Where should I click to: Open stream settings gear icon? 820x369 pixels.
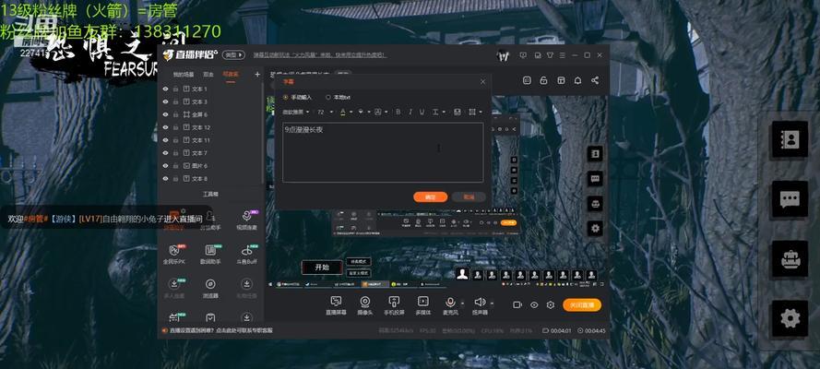point(550,304)
